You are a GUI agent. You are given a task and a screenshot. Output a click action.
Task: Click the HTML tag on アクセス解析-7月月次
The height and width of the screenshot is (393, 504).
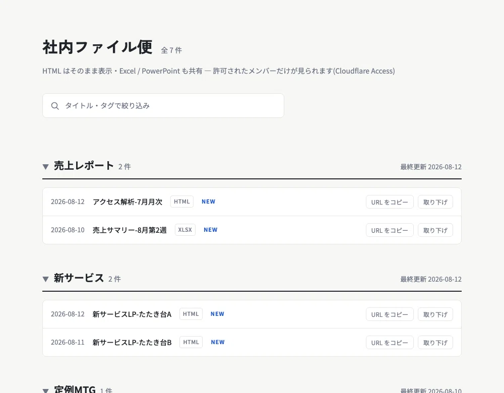tap(182, 202)
